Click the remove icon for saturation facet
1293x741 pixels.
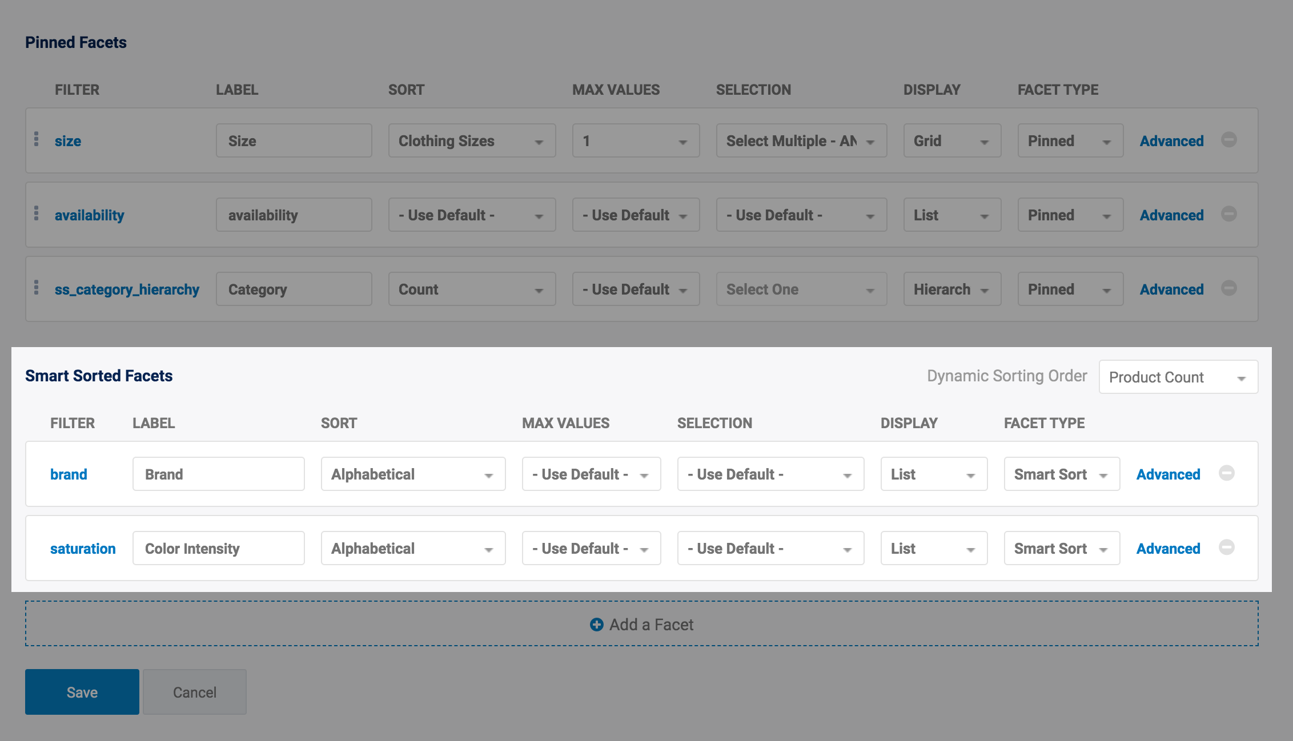[1226, 547]
